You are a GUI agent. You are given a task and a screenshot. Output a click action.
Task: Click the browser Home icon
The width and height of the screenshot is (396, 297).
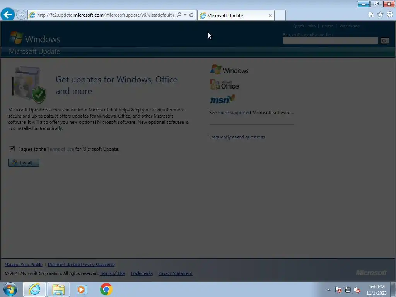[x=371, y=15]
